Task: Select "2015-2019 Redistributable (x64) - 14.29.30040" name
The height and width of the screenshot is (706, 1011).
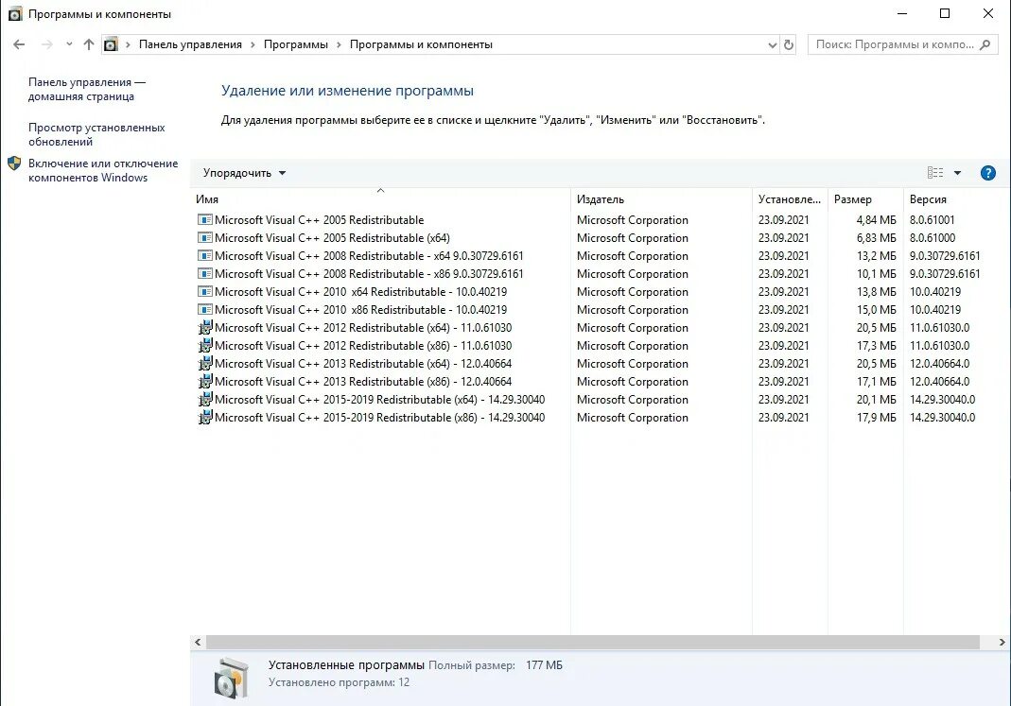Action: 380,400
